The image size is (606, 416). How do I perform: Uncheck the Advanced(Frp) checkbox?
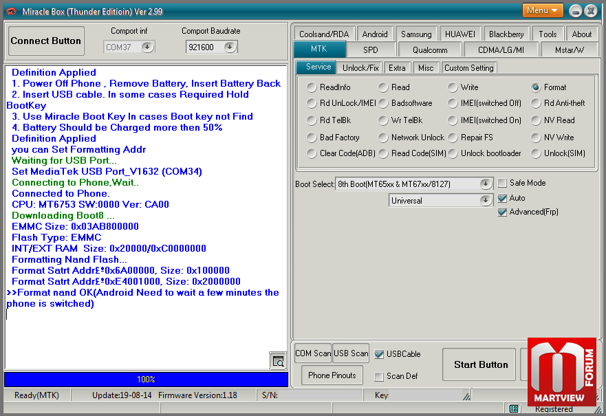[503, 212]
